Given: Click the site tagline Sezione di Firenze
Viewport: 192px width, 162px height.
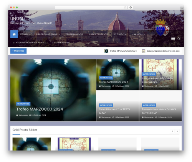Looking at the screenshot, I should [31, 23].
